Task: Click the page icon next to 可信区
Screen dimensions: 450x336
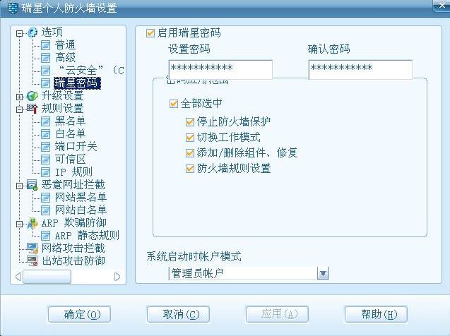Action: click(x=45, y=160)
